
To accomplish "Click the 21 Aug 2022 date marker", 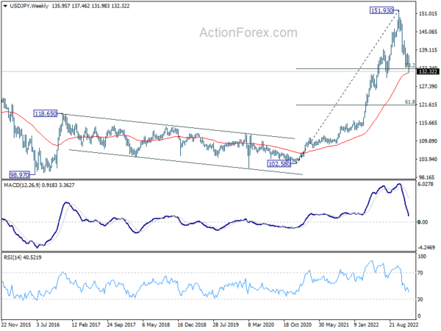I will click(x=404, y=324).
